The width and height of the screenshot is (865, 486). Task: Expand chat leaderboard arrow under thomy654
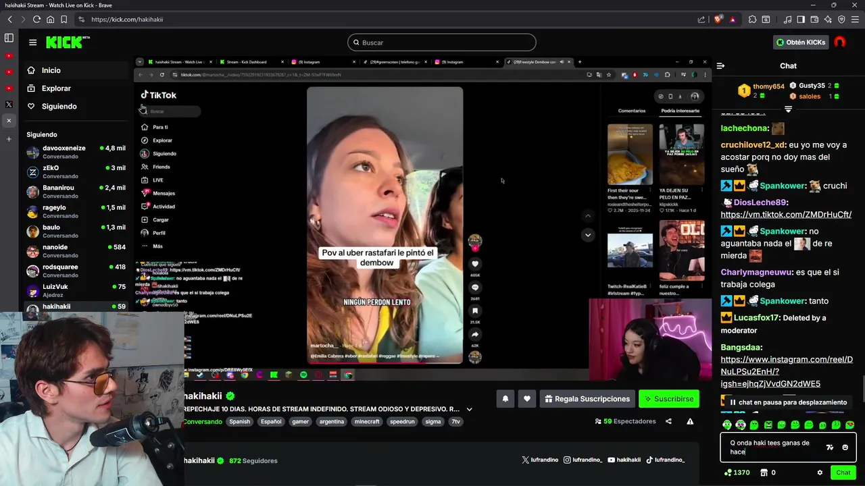(x=788, y=109)
